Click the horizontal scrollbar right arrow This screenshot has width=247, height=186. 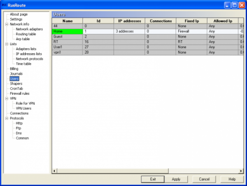pyautogui.click(x=241, y=171)
